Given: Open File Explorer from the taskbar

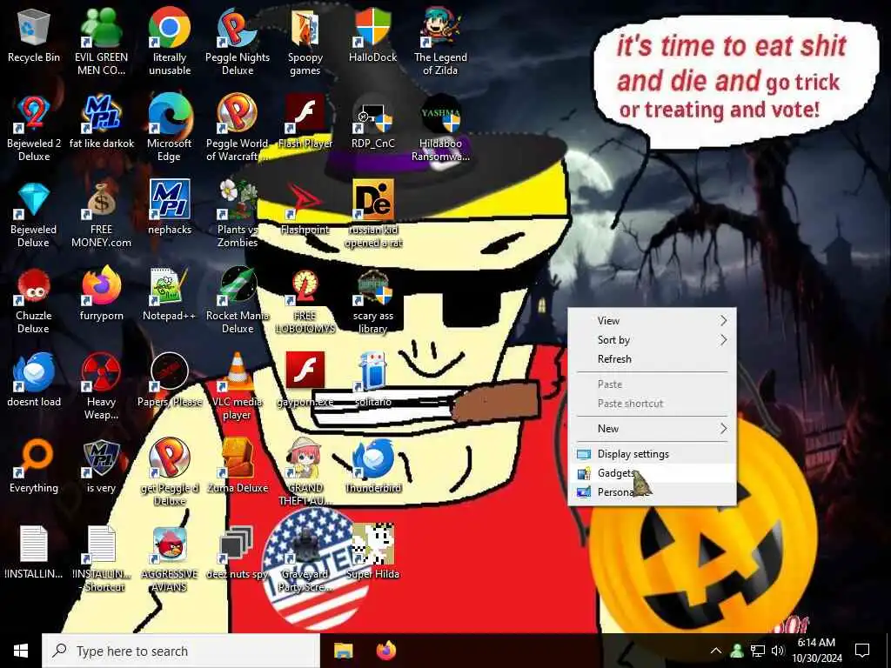Looking at the screenshot, I should pyautogui.click(x=343, y=651).
